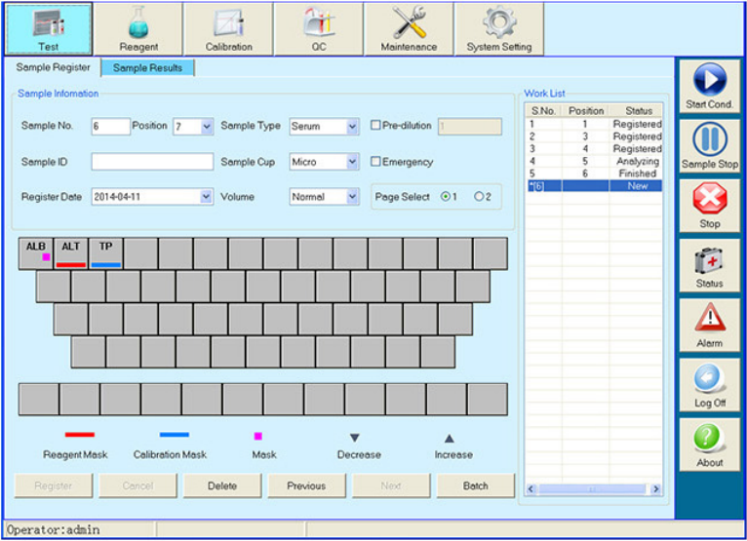Click Work List scrollbar right arrow
Viewport: 747px width, 541px height.
(656, 488)
